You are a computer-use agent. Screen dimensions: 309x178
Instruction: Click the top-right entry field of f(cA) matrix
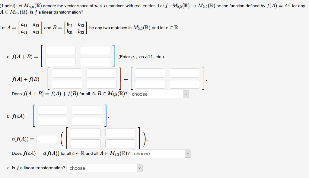click(x=87, y=110)
